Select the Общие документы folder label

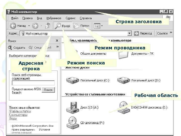point(93,54)
